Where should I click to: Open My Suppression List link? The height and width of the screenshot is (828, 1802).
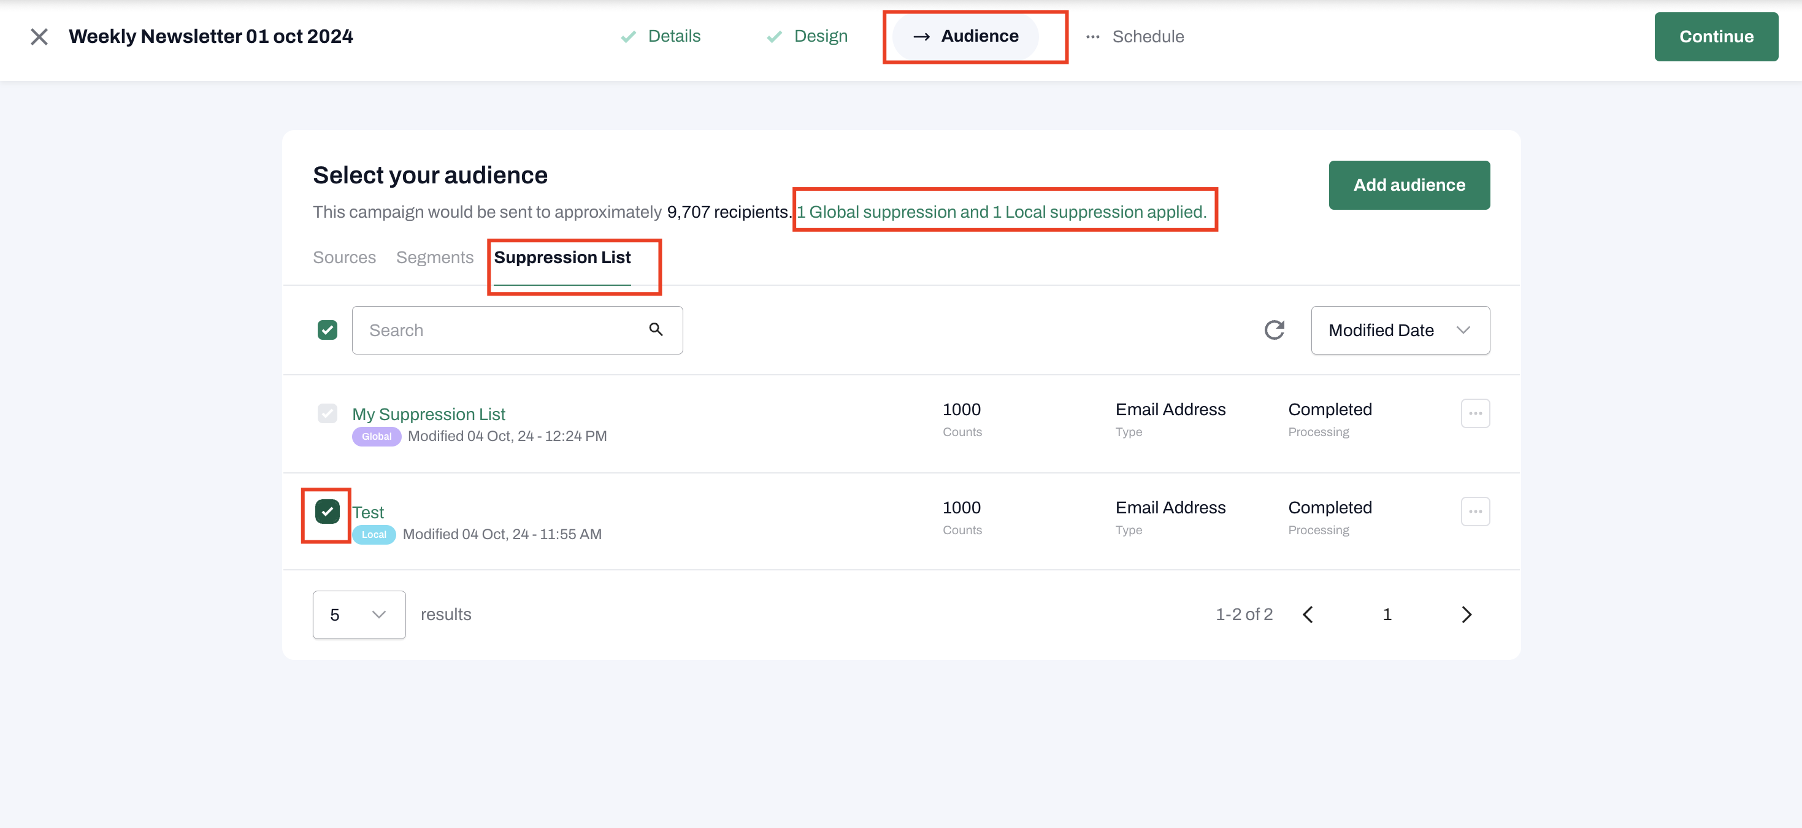coord(428,414)
